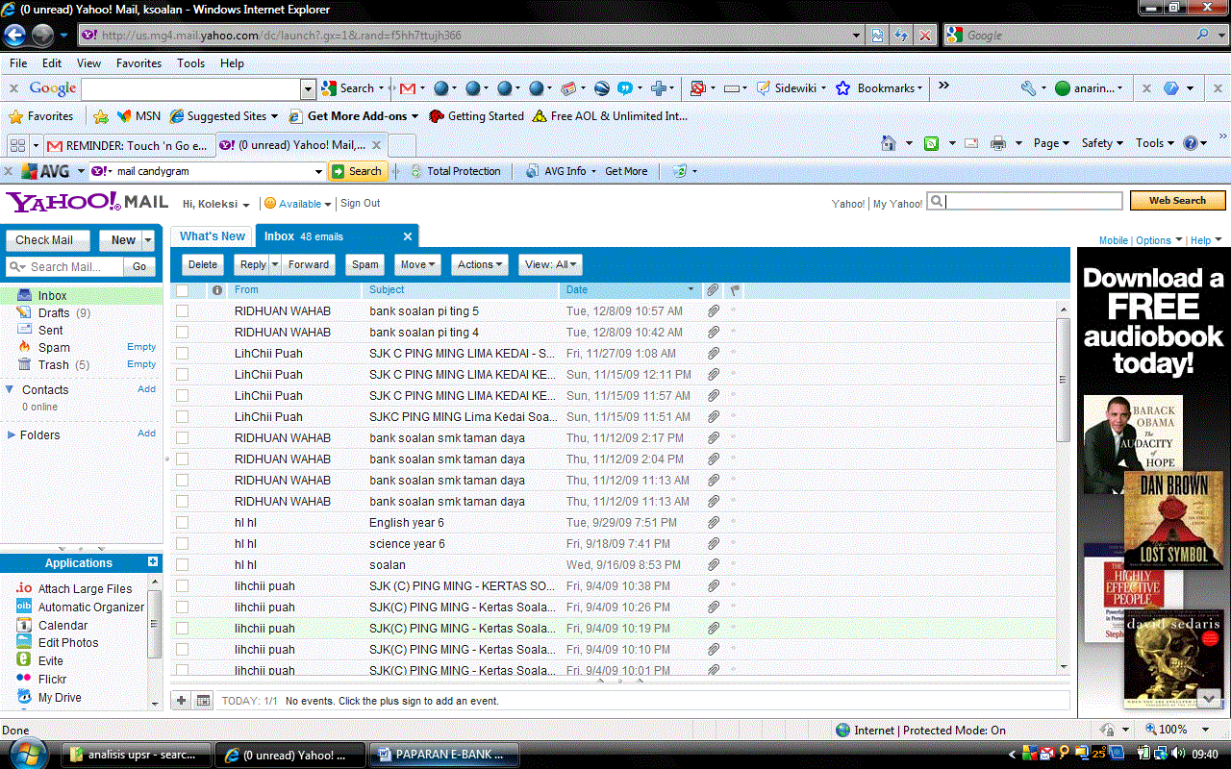Open the Tools menu in the menu bar
The image size is (1231, 769).
[x=190, y=63]
